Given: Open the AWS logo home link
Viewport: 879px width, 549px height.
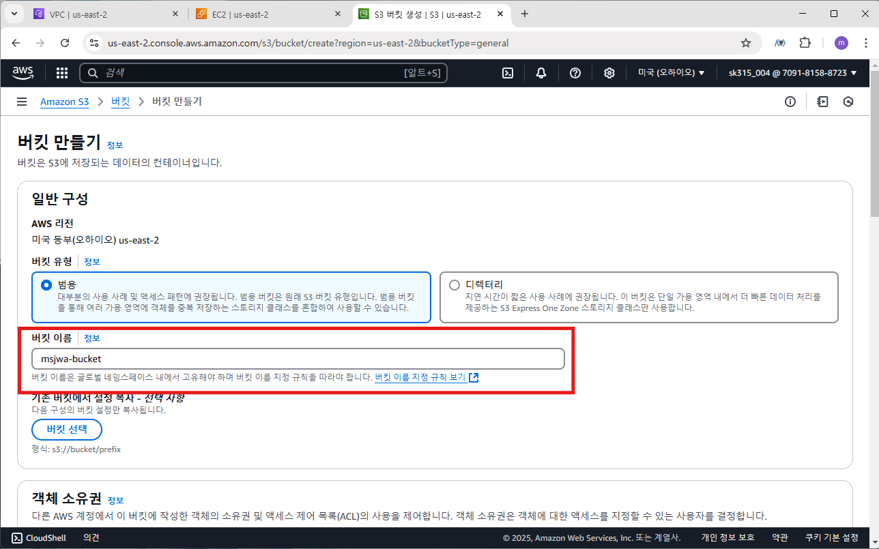Looking at the screenshot, I should point(23,73).
